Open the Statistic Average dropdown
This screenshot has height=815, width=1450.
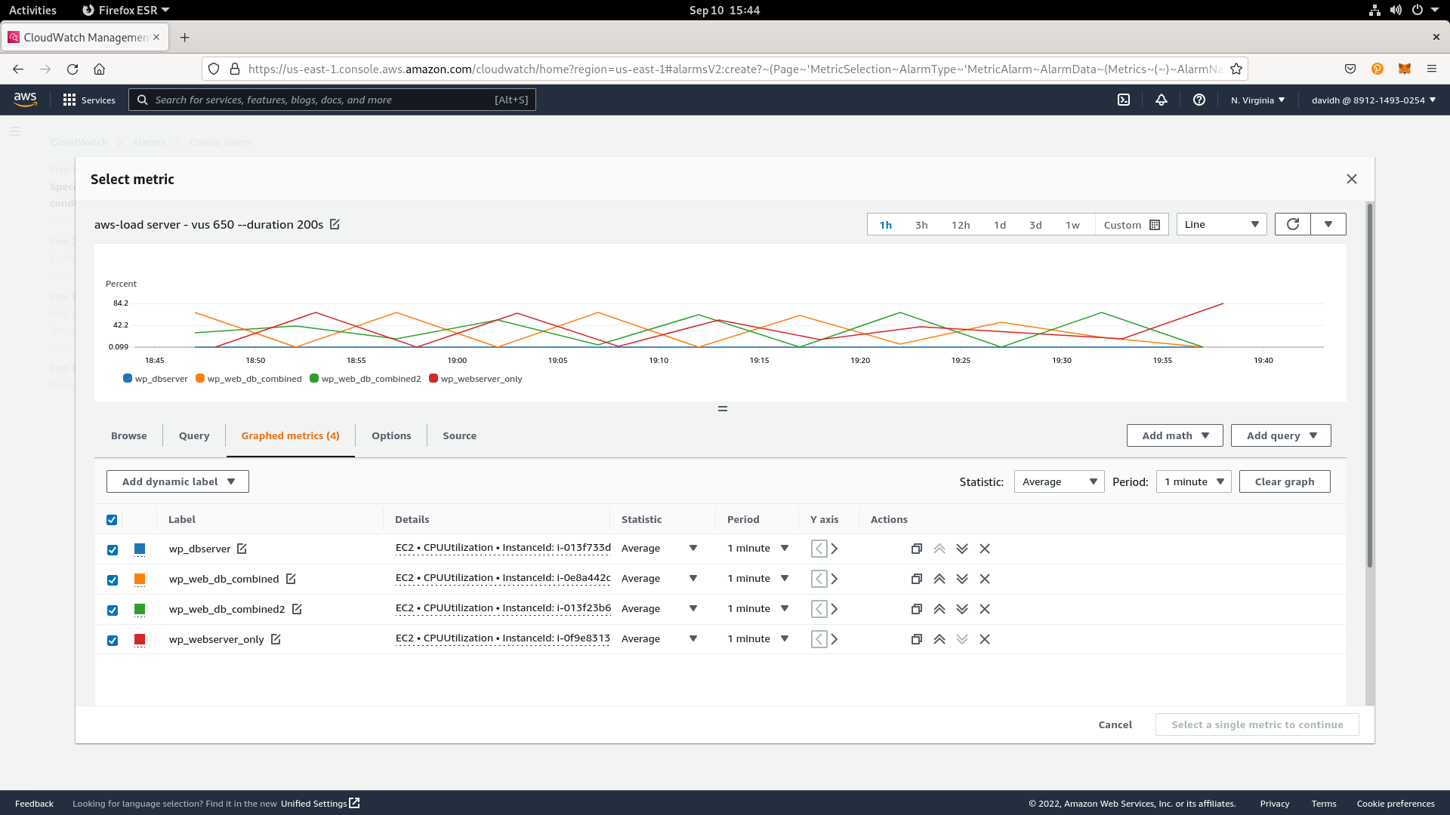point(1059,481)
